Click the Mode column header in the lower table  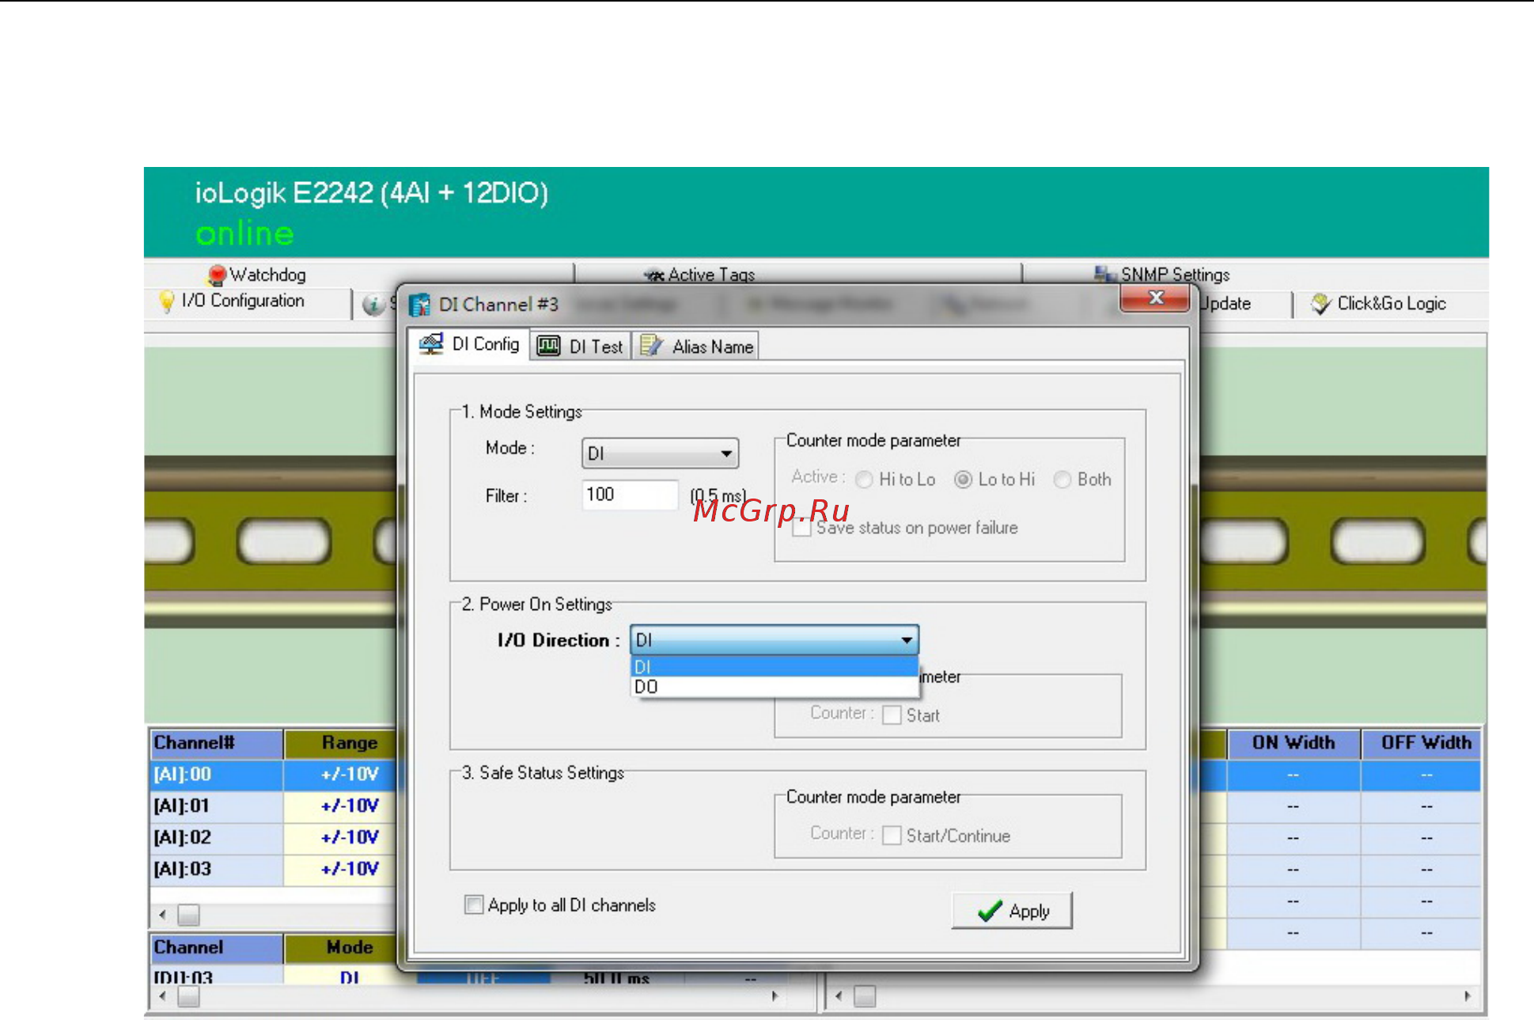[x=341, y=947]
